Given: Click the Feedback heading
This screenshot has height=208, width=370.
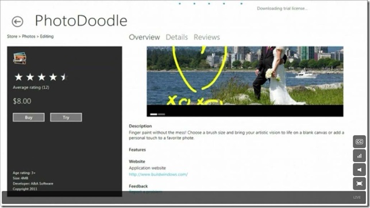Looking at the screenshot, I should click(x=138, y=186).
